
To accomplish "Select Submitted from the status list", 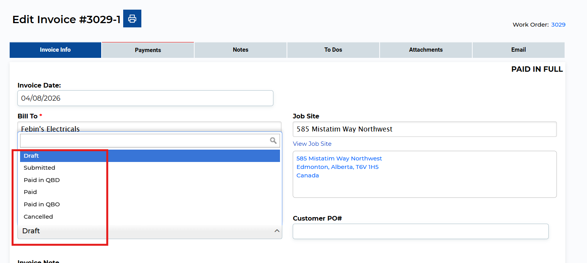I will (x=39, y=168).
